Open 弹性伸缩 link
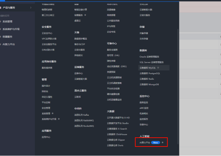Screen dimensions: 221x156 (x=111, y=61)
